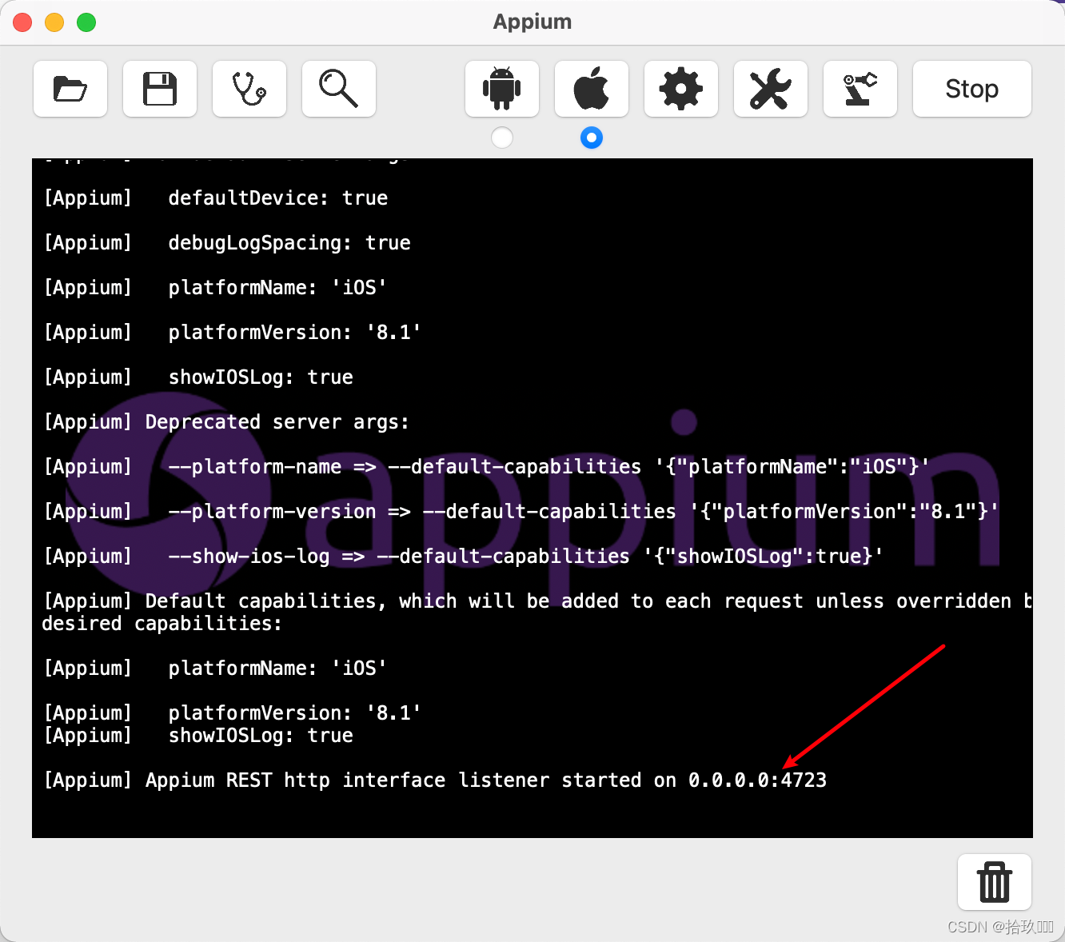Open a saved Appium configuration file

coord(70,89)
